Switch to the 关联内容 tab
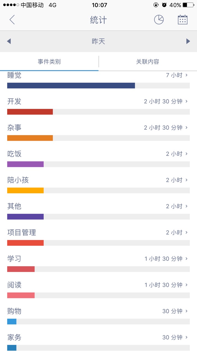Viewport: 197px width, 351px height. [148, 62]
